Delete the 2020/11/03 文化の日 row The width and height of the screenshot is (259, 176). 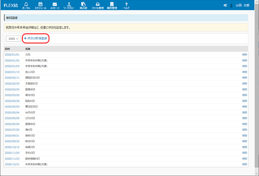point(245,153)
